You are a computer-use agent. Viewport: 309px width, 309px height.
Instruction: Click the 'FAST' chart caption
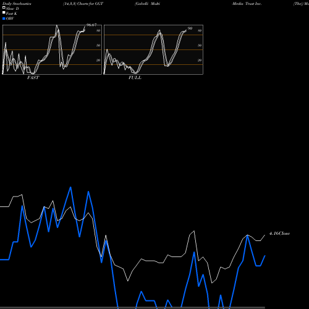pyautogui.click(x=33, y=78)
